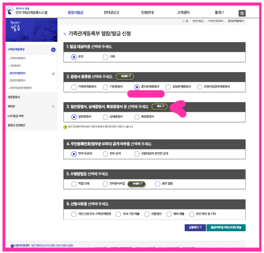Viewport: 264px width, 253px height.
Task: Select the 상세증명서 radio button
Action: [105, 117]
